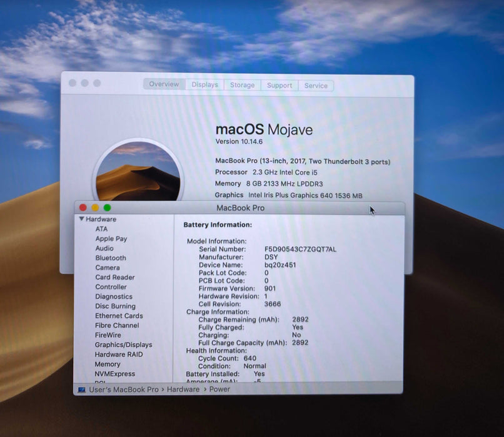504x437 pixels.
Task: Select Ethernet Cards in sidebar
Action: pos(119,316)
